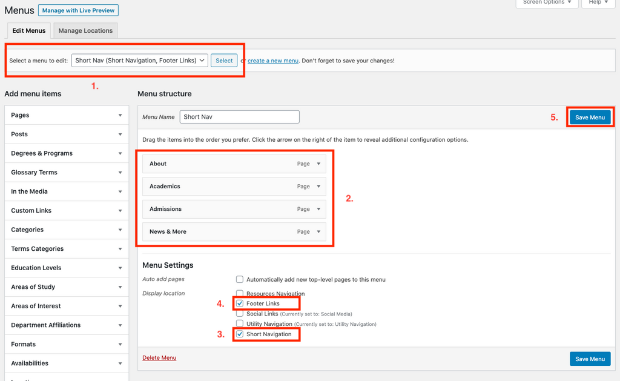Expand the Pages accordion arrow

[x=120, y=115]
